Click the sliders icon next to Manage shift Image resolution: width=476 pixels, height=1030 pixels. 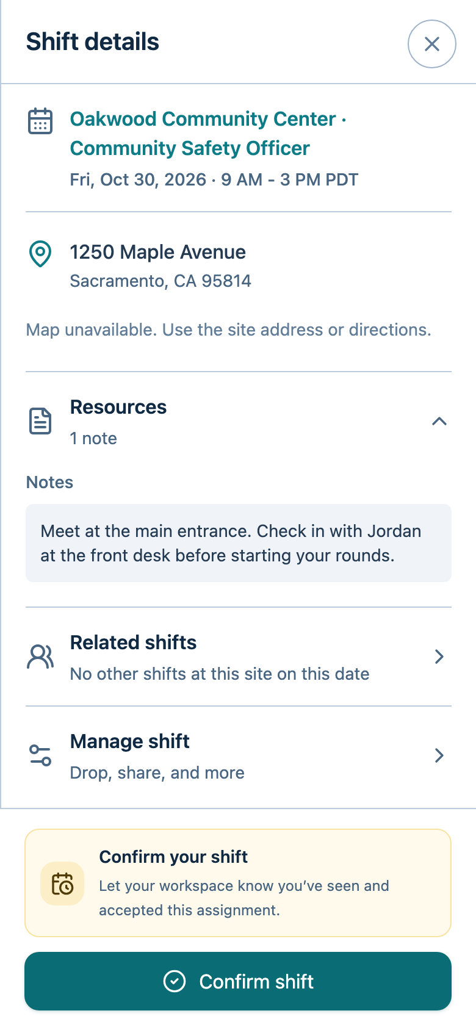tap(40, 755)
